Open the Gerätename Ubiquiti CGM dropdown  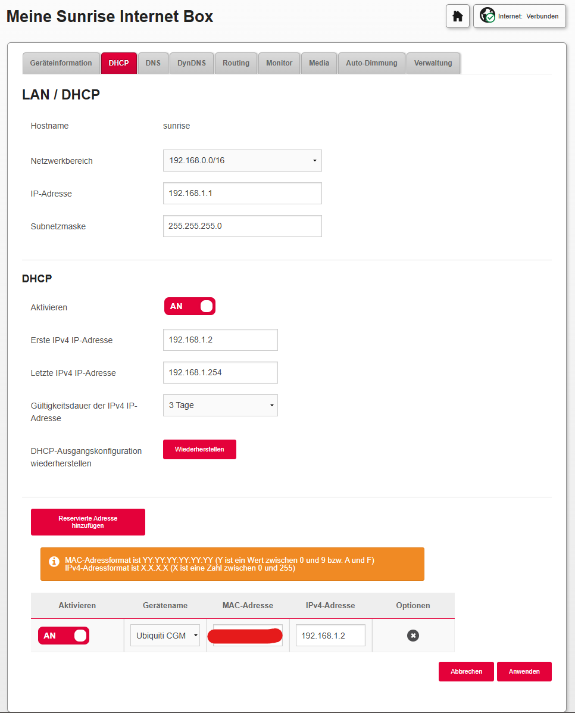165,636
